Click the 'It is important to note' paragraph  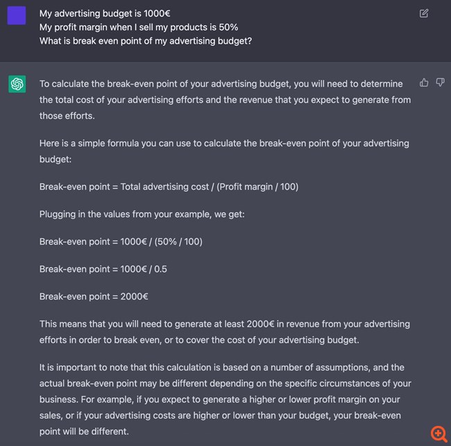pyautogui.click(x=226, y=400)
